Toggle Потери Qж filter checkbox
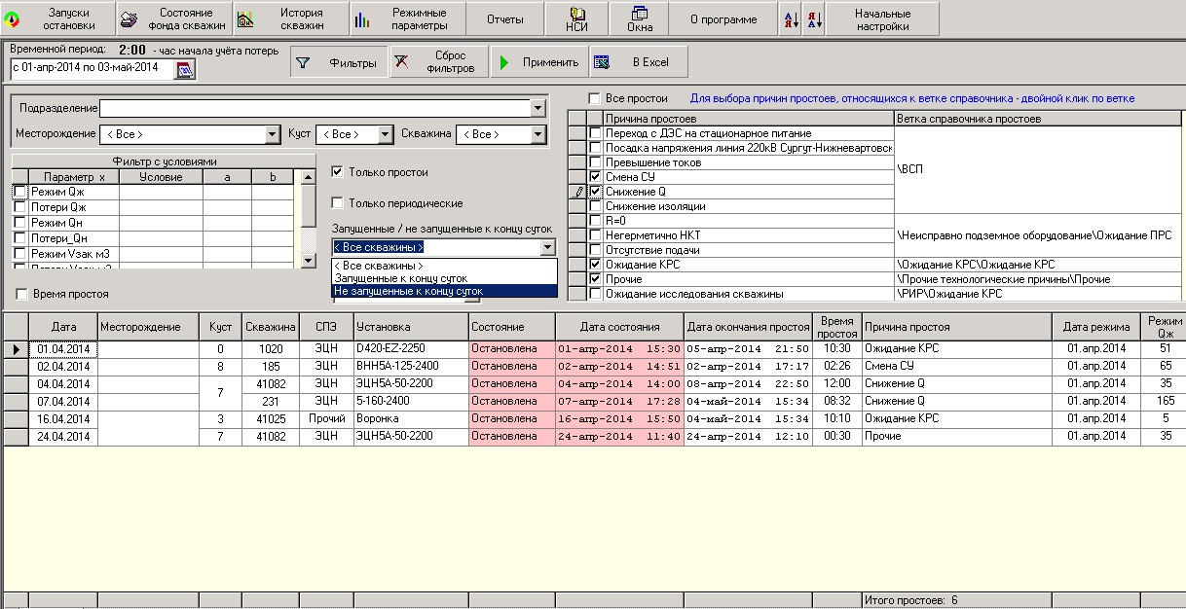The image size is (1186, 609). [x=19, y=207]
